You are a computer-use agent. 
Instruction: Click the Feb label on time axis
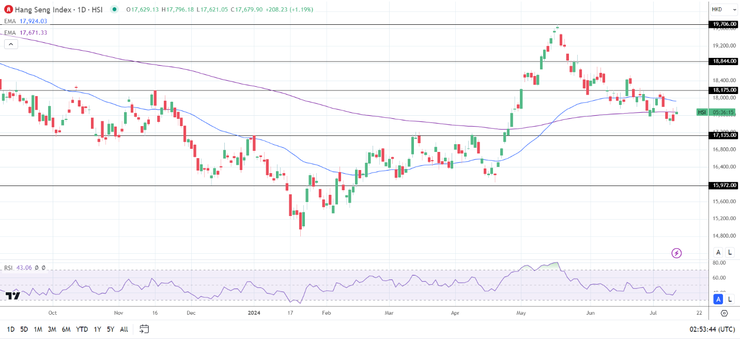[x=326, y=313]
